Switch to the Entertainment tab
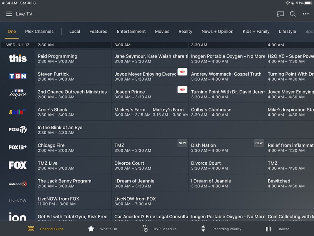This screenshot has height=236, width=314. (x=131, y=32)
